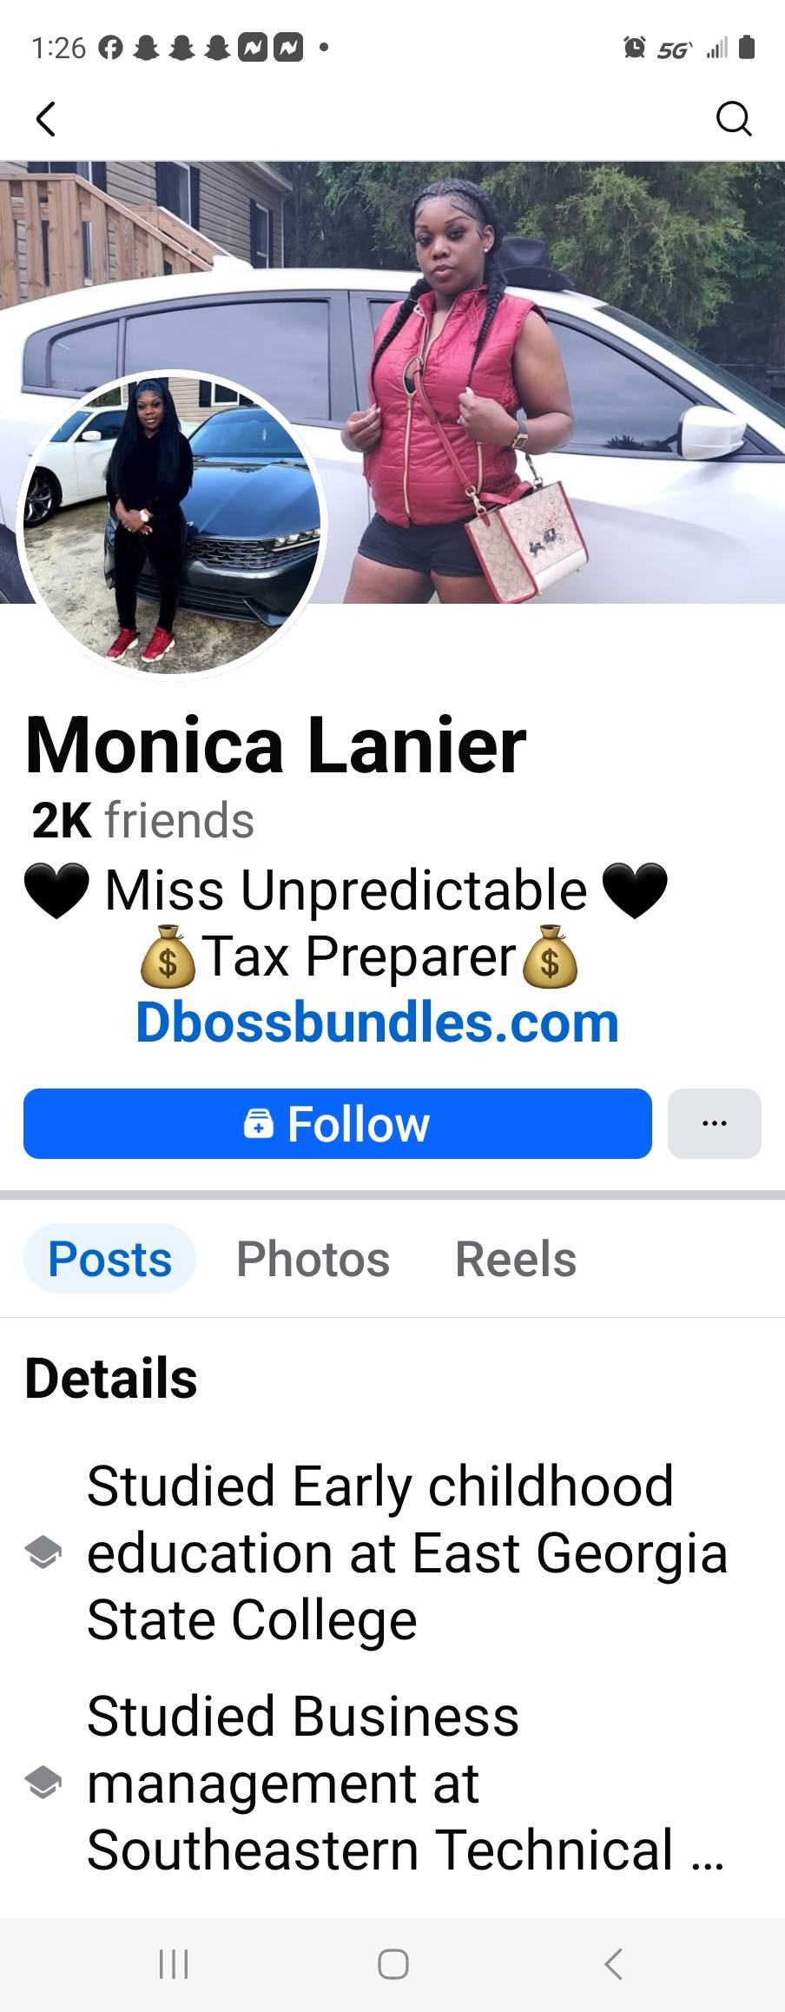
Task: Open search with the magnifier icon
Action: tap(734, 119)
